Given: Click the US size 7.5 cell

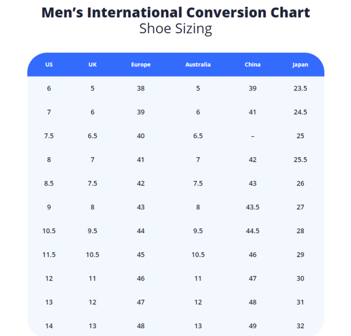Looking at the screenshot, I should (x=49, y=136).
